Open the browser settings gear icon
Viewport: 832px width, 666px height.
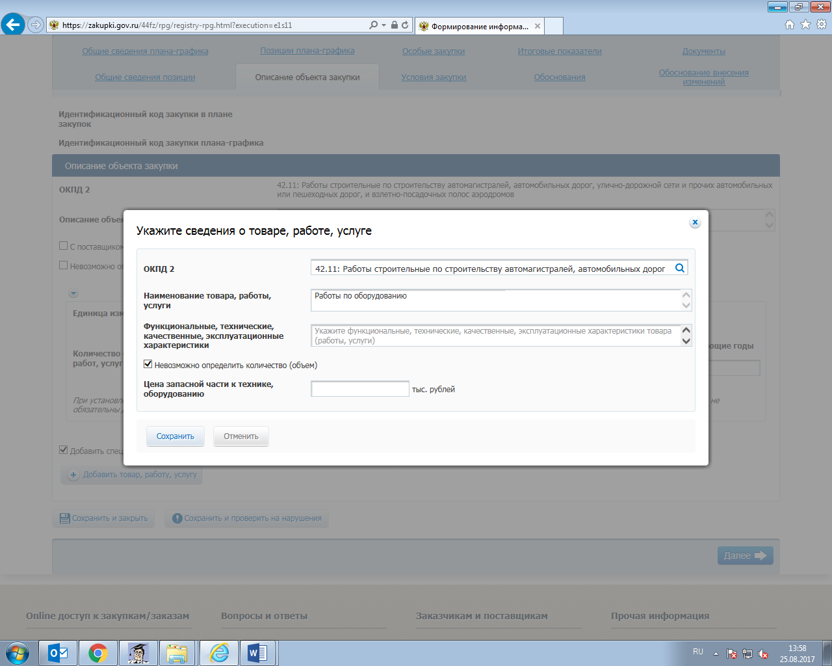point(822,25)
